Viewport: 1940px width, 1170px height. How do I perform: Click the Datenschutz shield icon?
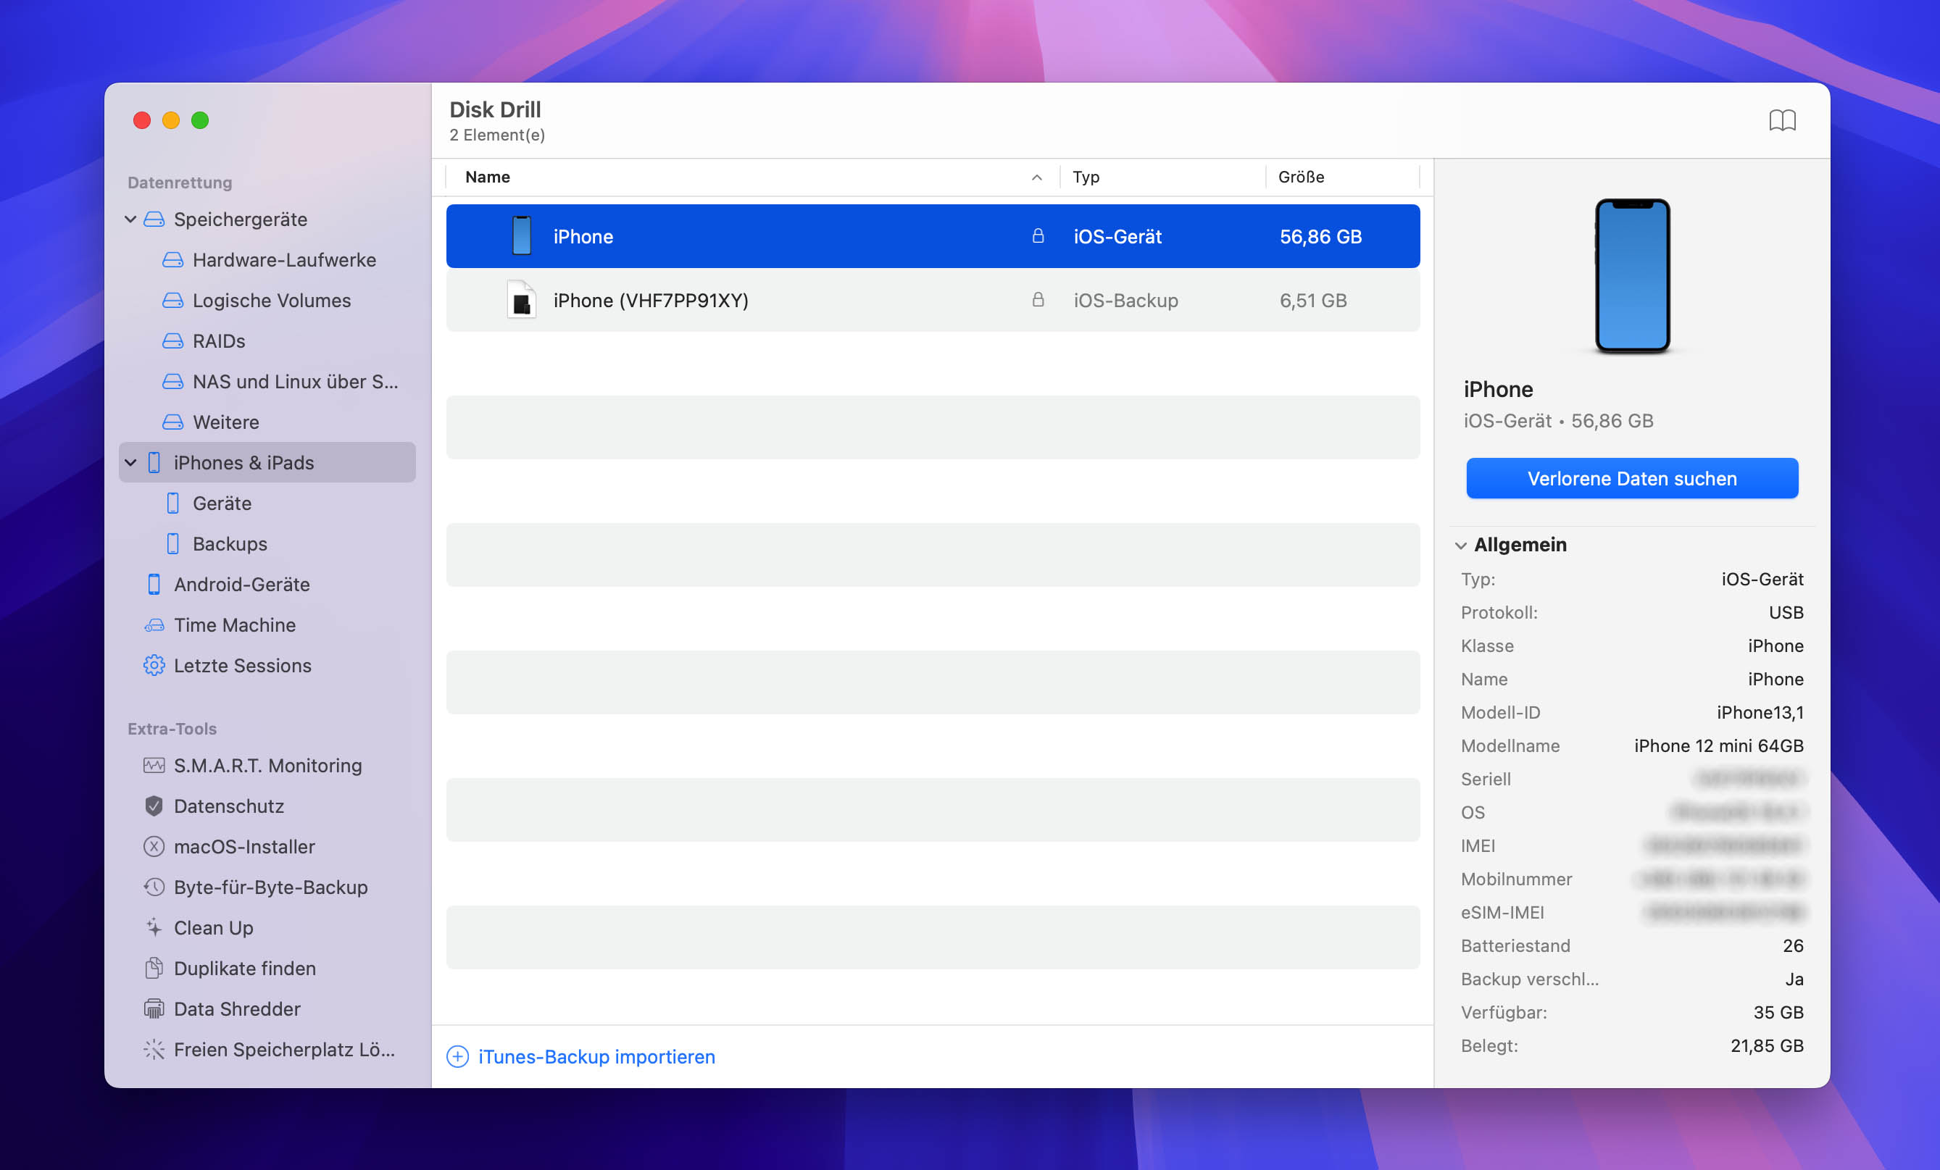[x=154, y=806]
